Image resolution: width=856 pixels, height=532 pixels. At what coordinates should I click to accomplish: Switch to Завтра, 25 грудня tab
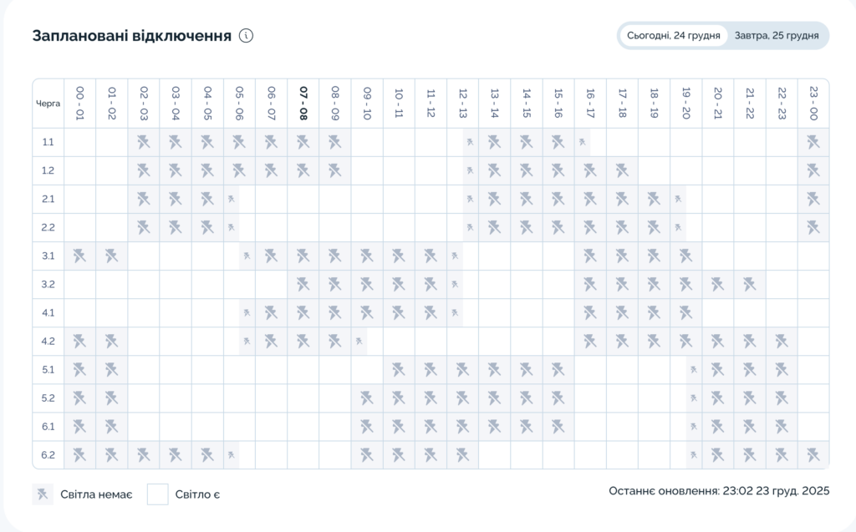pos(776,36)
